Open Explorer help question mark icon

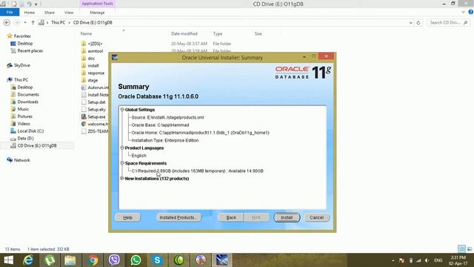coord(471,12)
